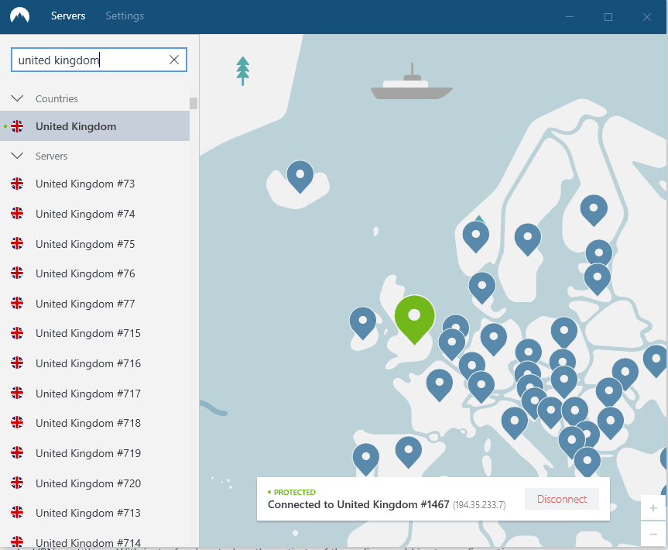
Task: Click the NordVPN mountain logo
Action: point(19,15)
